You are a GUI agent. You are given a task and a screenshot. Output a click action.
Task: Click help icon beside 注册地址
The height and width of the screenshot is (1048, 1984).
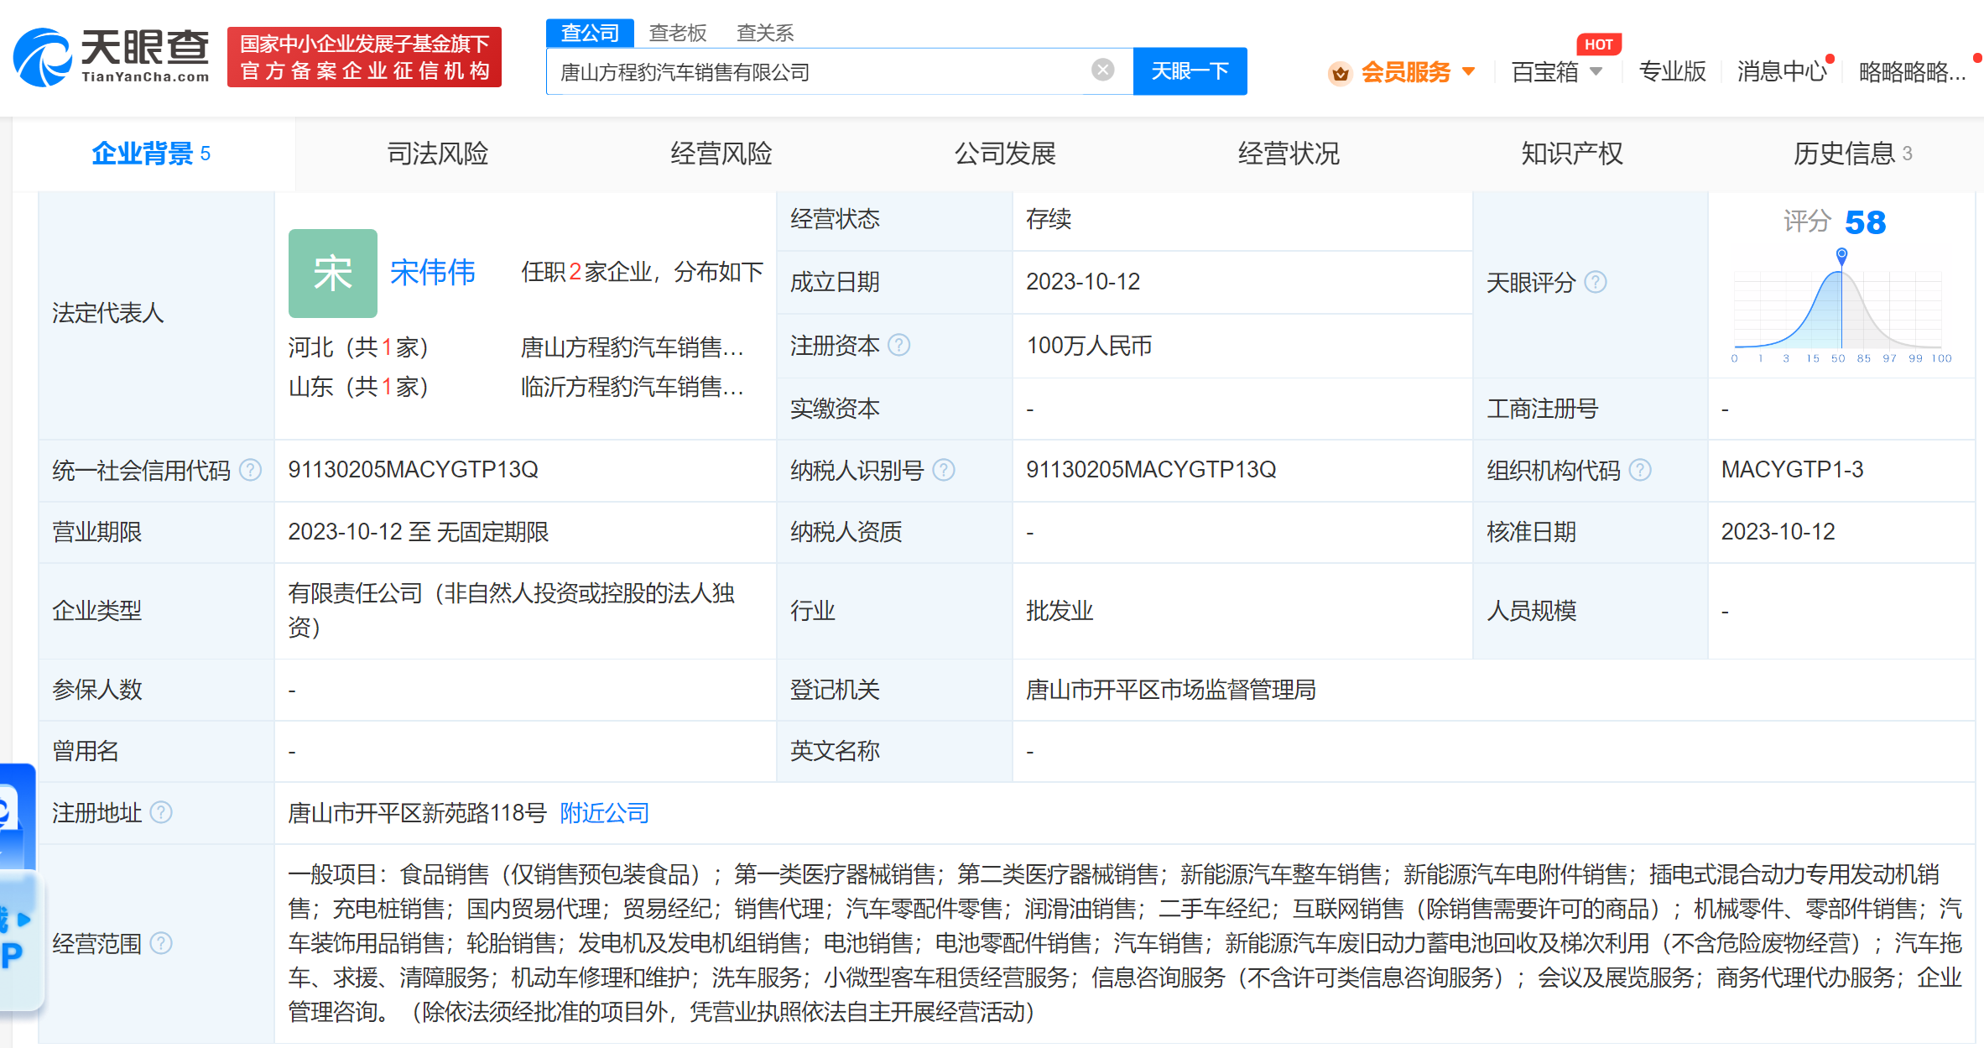(x=160, y=812)
